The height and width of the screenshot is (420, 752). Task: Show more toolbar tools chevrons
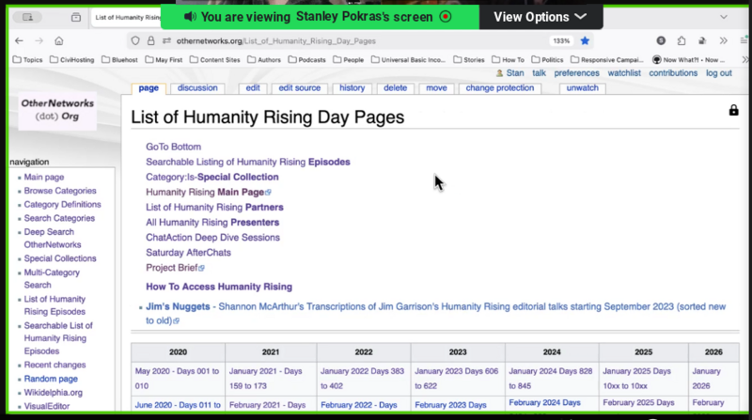[x=723, y=41]
